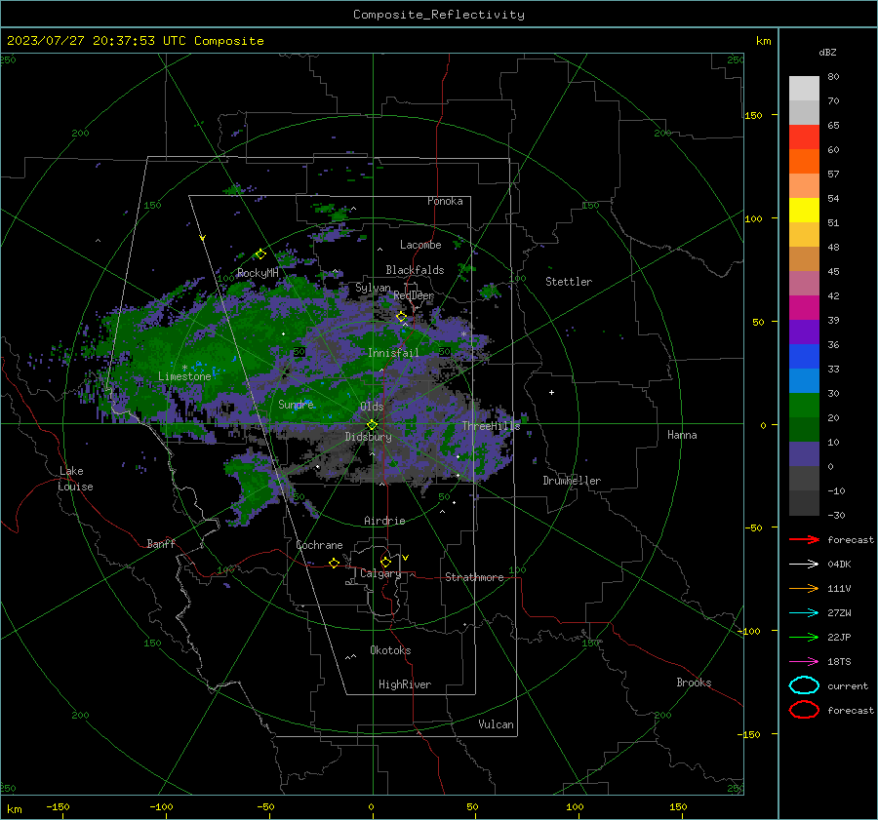
Task: Select the magenta 42-39 dBZ swatch
Action: coord(804,308)
